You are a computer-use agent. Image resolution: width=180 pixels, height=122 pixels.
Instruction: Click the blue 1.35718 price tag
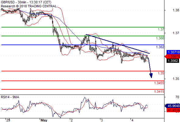(x=173, y=52)
